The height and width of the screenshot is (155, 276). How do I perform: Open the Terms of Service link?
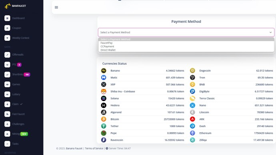coord(94,148)
